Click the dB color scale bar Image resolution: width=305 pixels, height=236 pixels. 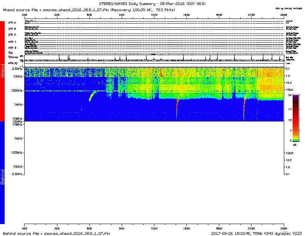click(295, 118)
